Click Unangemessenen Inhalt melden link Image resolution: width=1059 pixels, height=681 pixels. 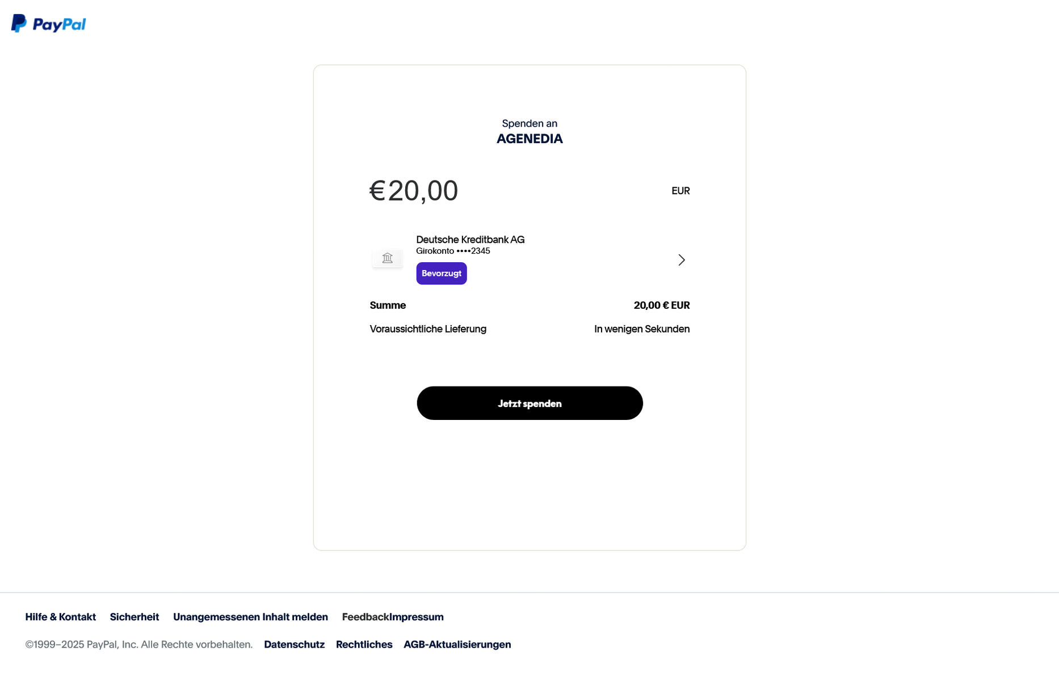pos(250,617)
